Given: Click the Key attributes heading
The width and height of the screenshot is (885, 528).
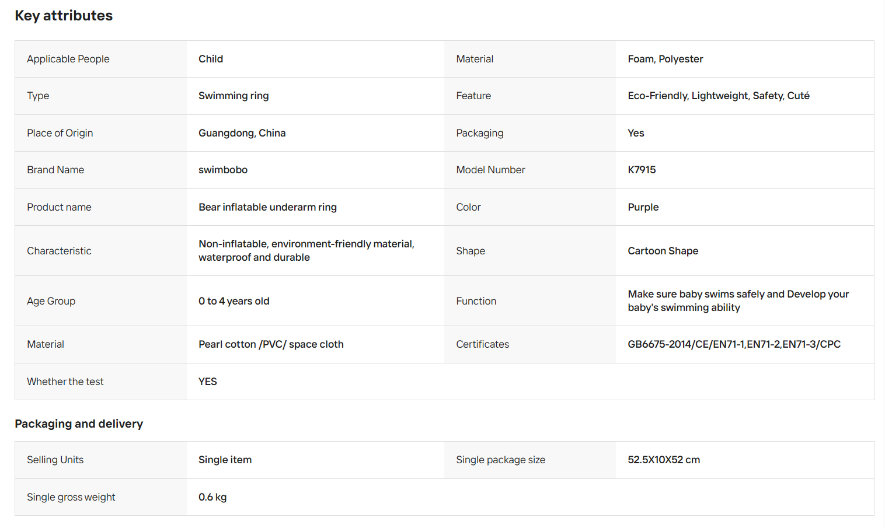Looking at the screenshot, I should (x=64, y=16).
